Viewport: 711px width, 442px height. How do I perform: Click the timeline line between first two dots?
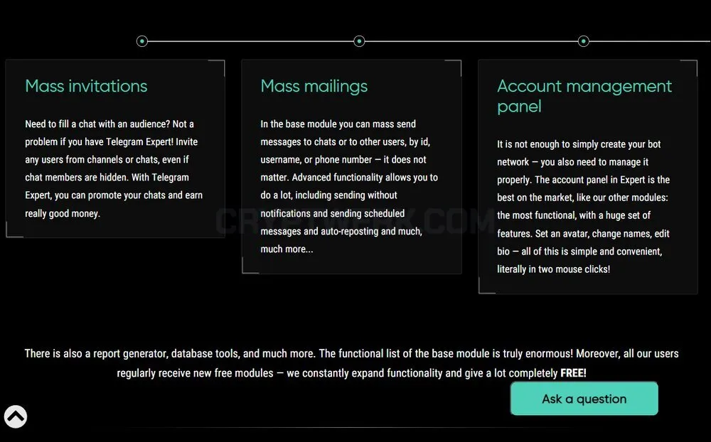(x=250, y=41)
